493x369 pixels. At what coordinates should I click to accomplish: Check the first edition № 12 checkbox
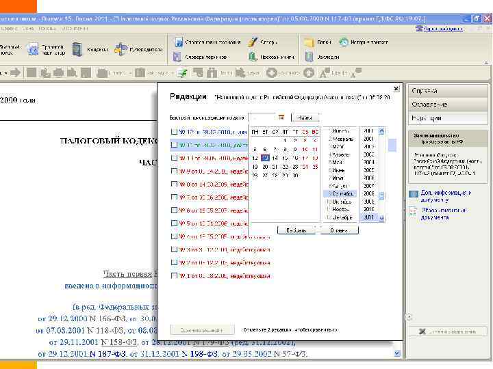174,131
